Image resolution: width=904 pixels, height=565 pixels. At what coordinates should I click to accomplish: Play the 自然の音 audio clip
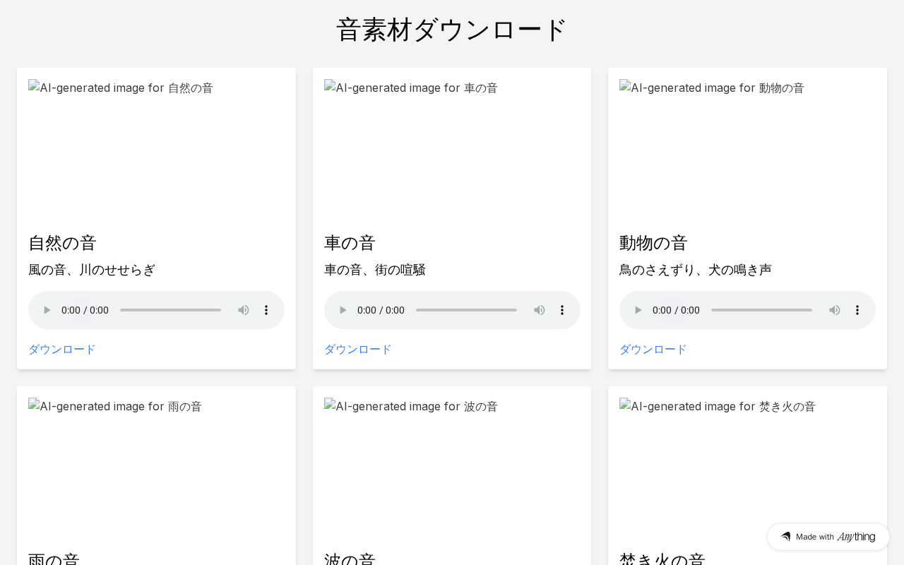(47, 310)
